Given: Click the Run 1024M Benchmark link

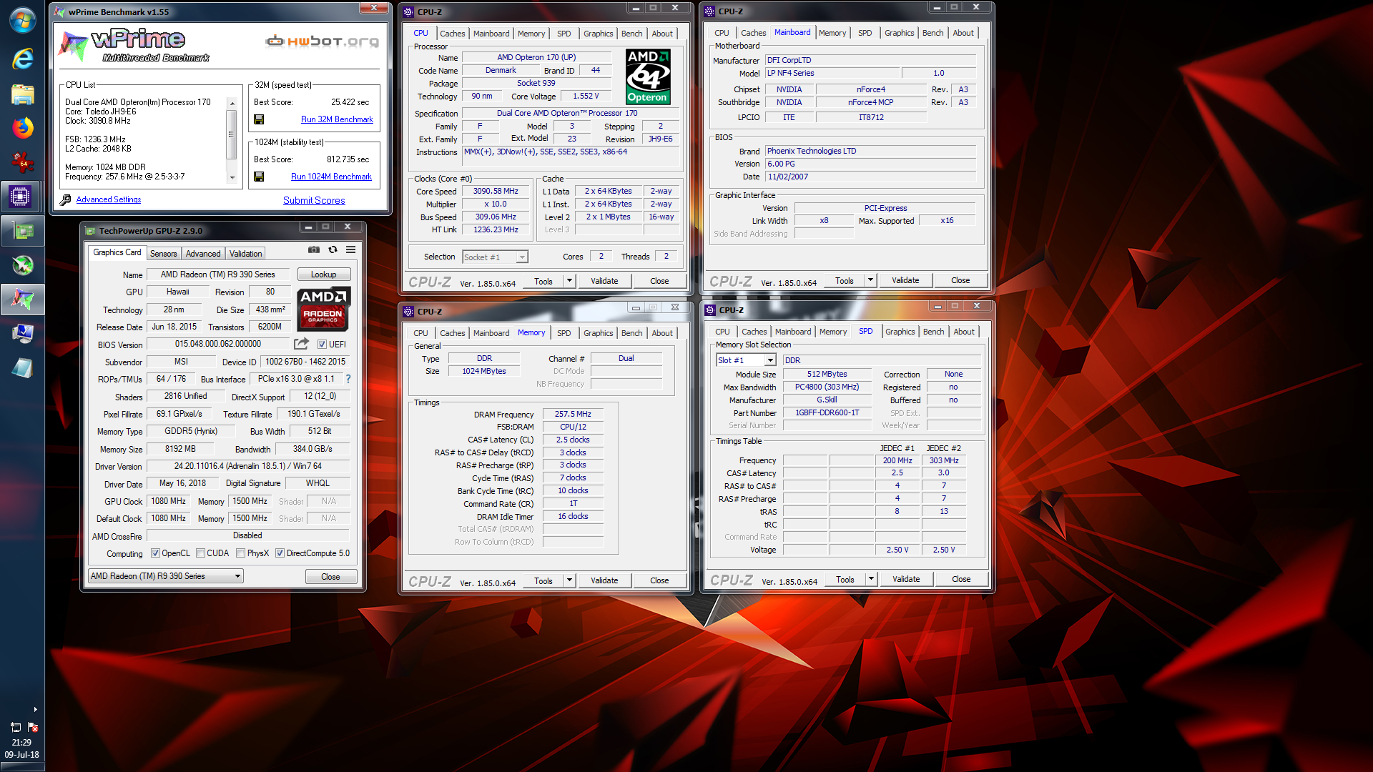Looking at the screenshot, I should tap(331, 177).
